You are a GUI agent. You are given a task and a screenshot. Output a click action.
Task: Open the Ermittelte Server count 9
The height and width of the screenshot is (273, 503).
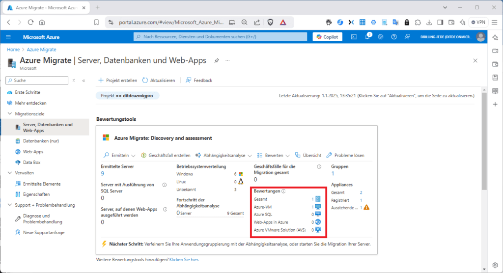102,173
